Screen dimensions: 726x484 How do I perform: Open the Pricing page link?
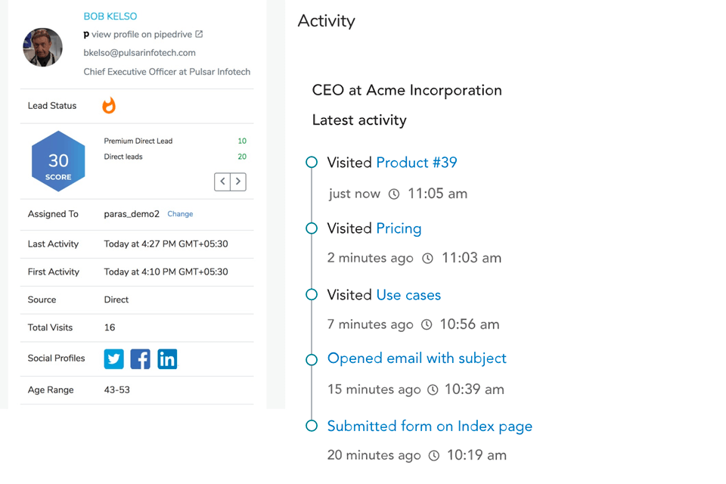tap(399, 228)
